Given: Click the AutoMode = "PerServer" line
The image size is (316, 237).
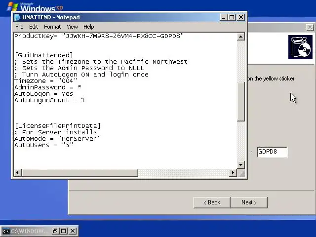Looking at the screenshot, I should (x=57, y=139).
